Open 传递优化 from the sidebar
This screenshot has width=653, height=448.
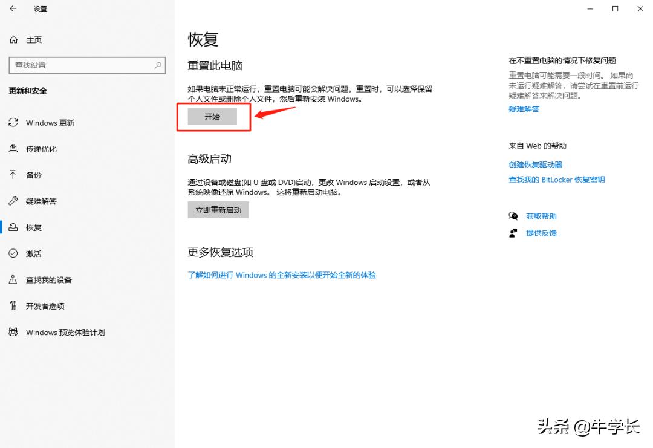13,149
